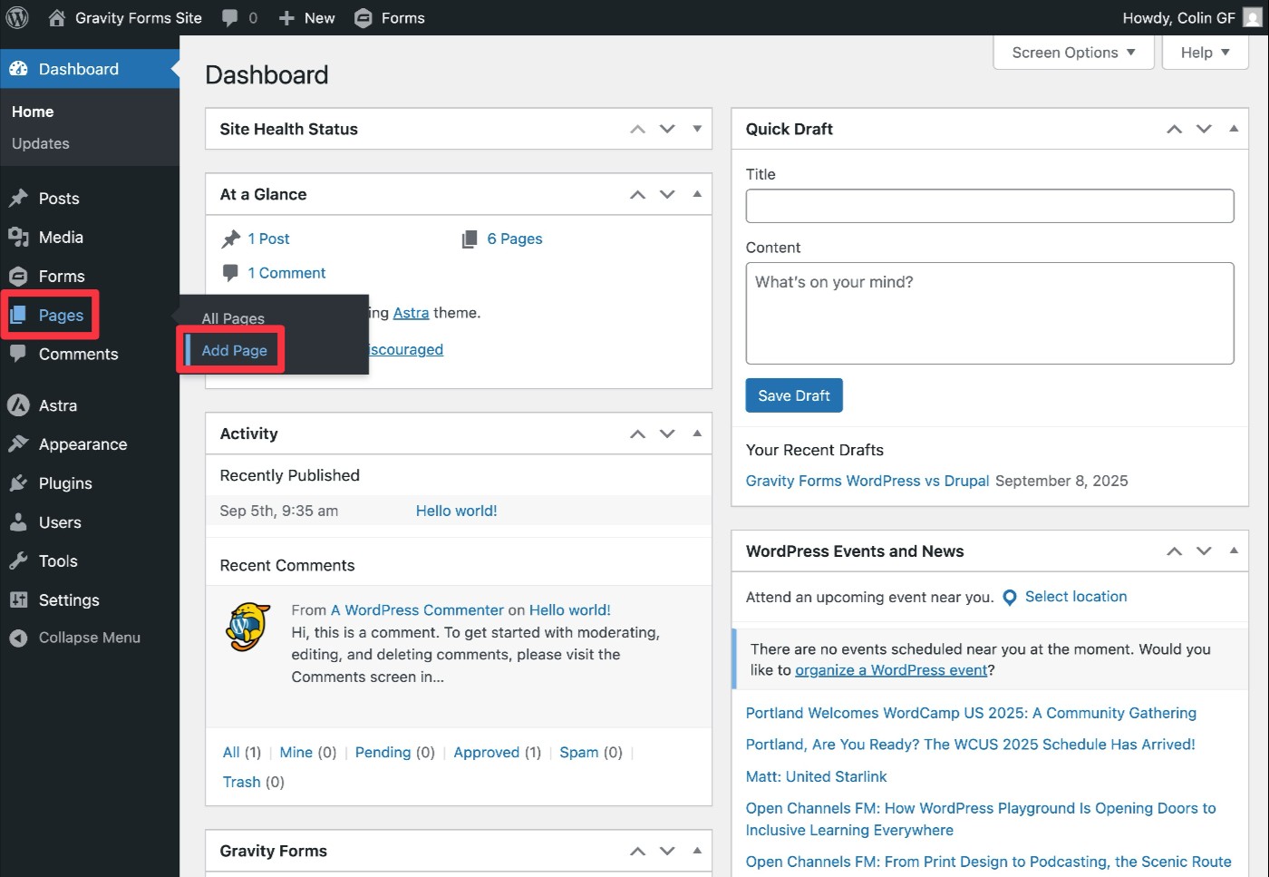The image size is (1269, 877).
Task: Click the location pin icon for events
Action: tap(1010, 598)
